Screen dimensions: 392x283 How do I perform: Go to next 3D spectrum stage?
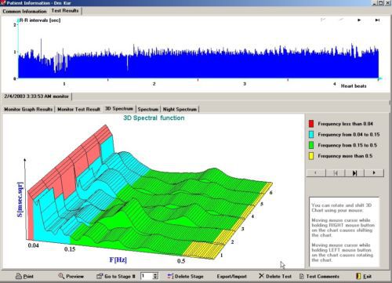click(374, 173)
